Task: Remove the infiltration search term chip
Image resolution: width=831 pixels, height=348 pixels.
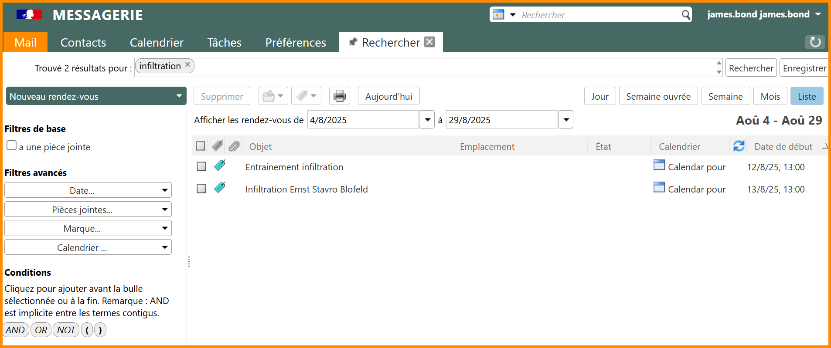Action: (x=187, y=64)
